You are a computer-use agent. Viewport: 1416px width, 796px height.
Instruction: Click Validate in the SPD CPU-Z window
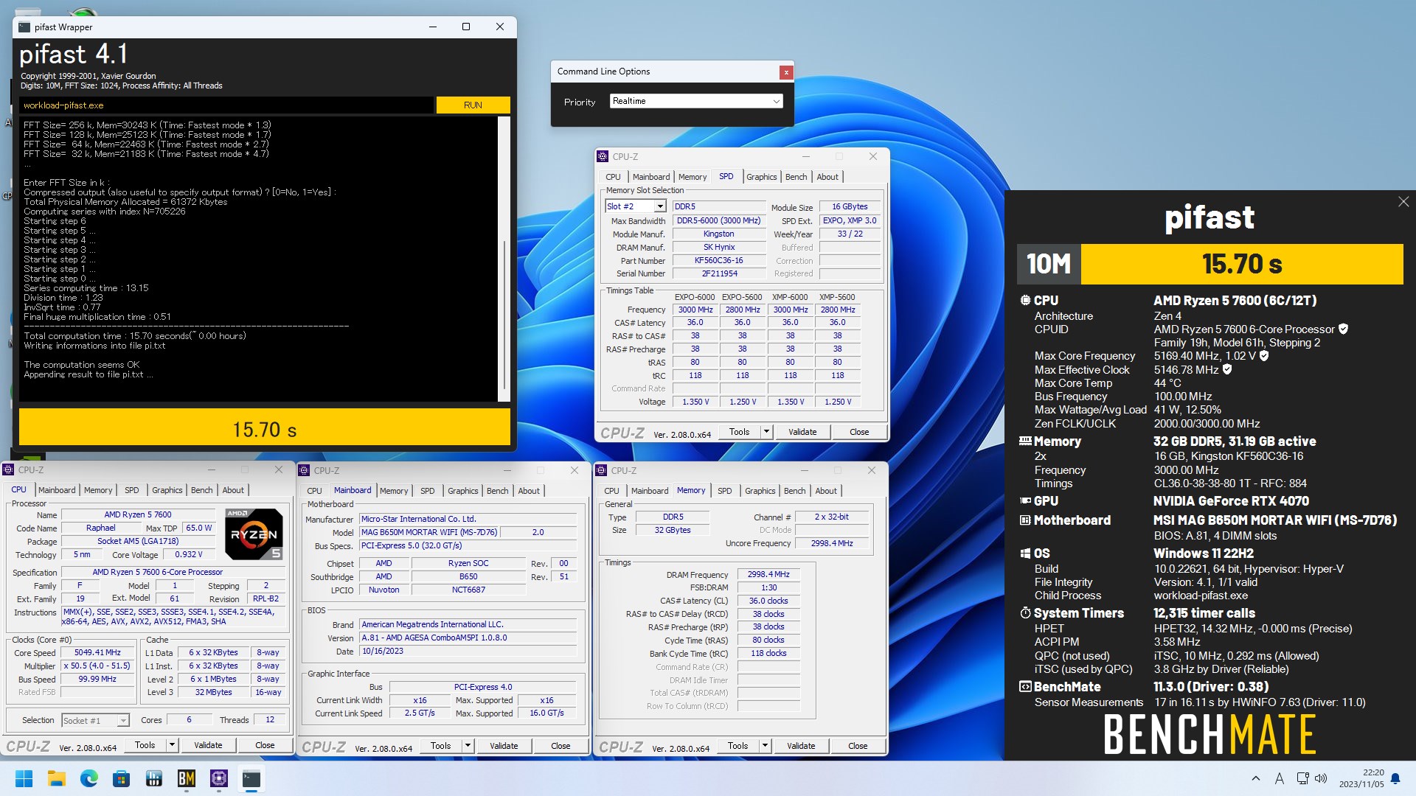tap(802, 432)
